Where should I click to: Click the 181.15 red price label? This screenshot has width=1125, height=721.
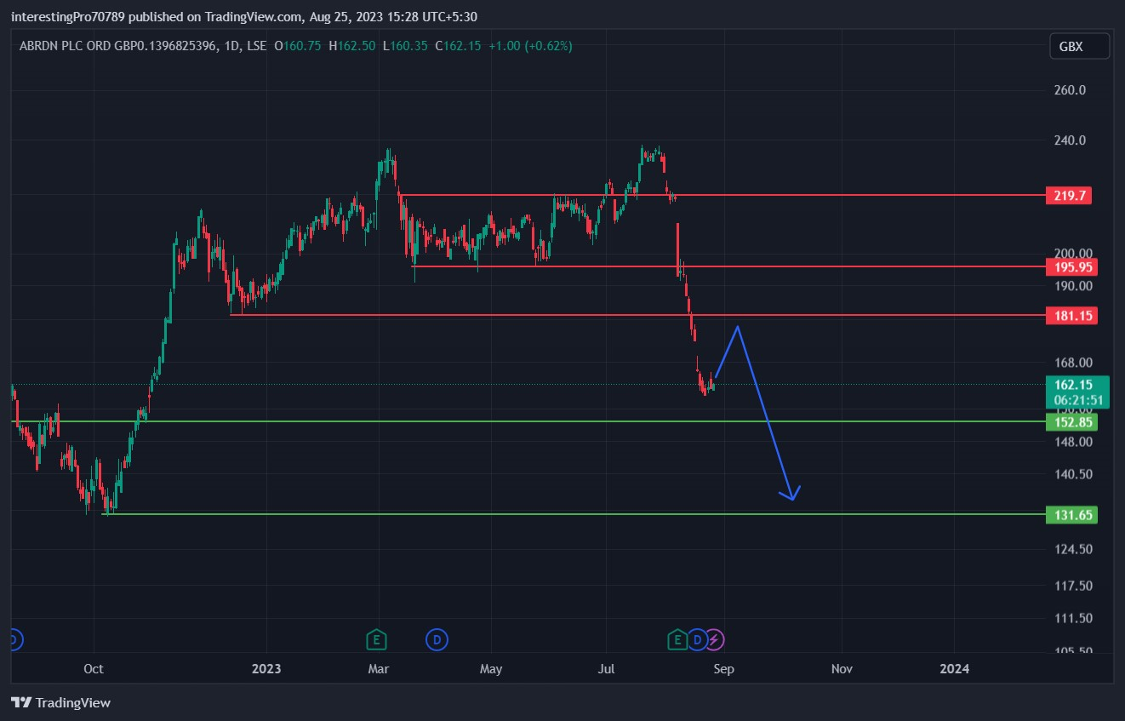[x=1071, y=317]
